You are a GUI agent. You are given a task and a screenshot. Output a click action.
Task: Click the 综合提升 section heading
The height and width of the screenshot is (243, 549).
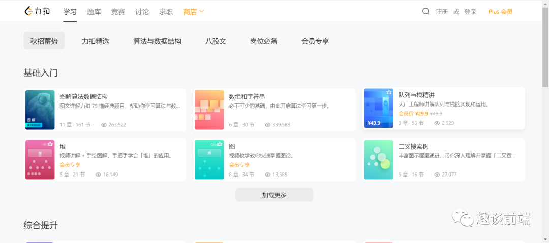[x=41, y=225]
